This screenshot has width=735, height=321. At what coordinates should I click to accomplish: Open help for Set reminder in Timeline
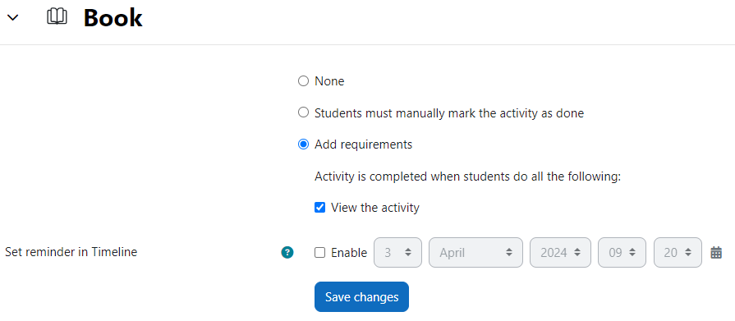287,253
